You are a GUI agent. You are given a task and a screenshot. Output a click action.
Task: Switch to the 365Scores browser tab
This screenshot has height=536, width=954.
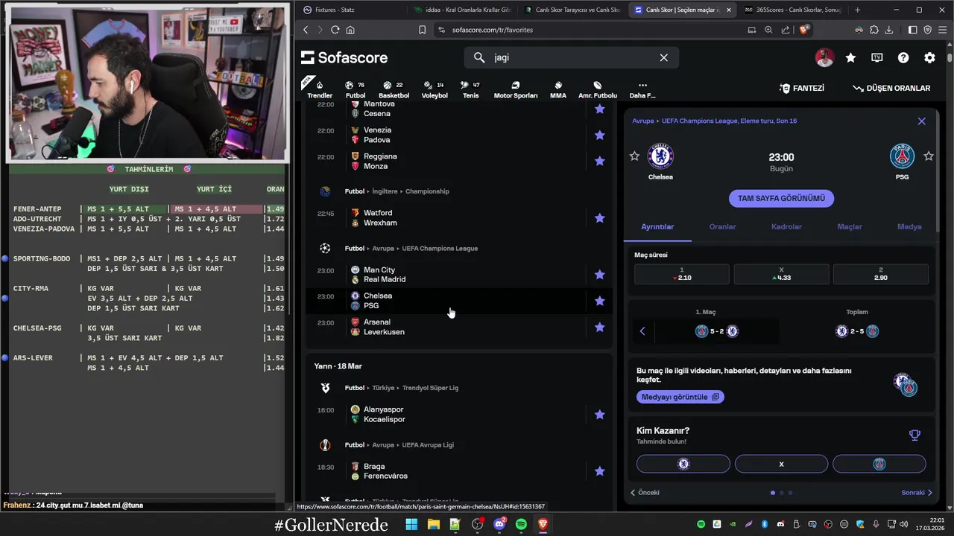pos(794,10)
